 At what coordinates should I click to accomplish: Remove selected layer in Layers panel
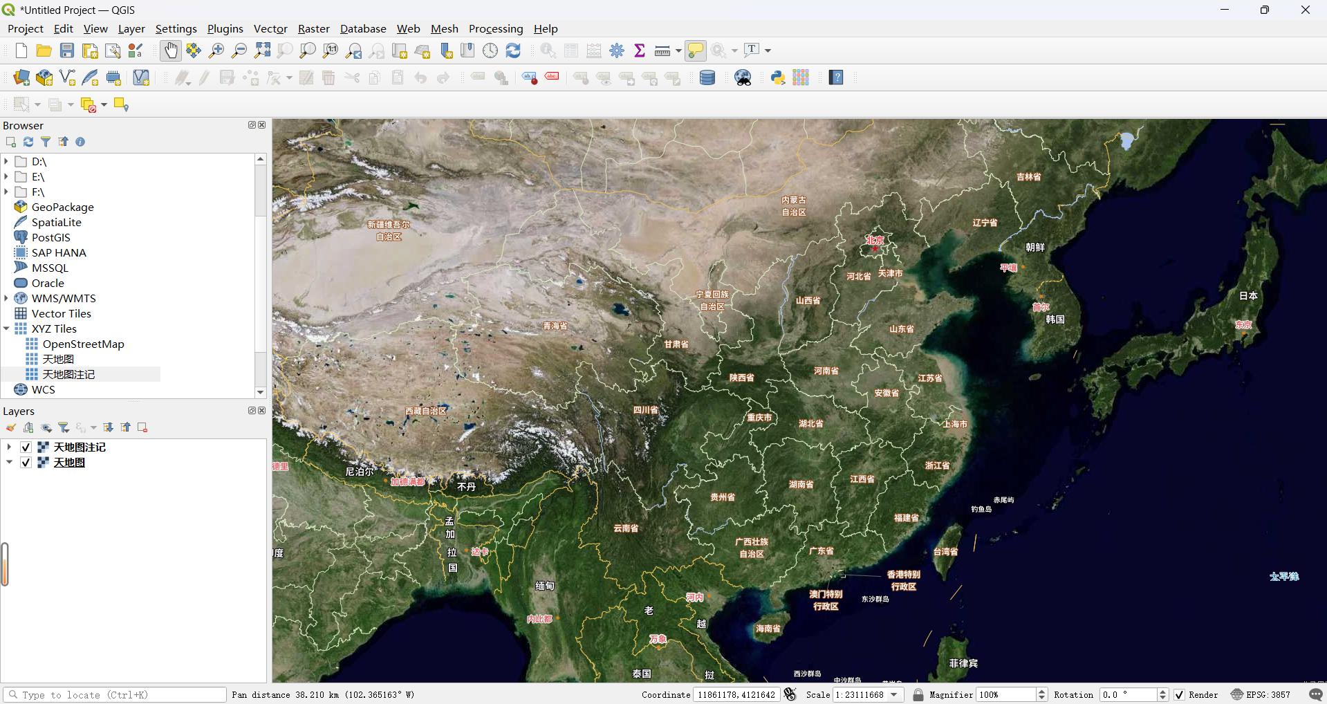click(142, 427)
